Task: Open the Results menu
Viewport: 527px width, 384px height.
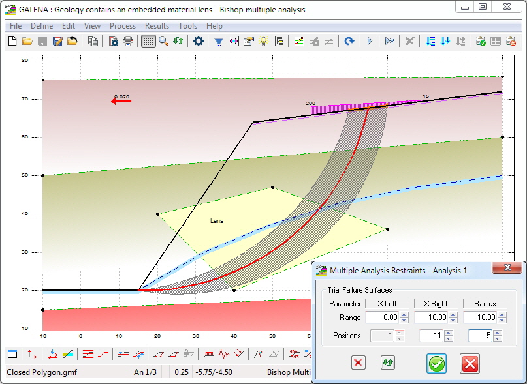Action: coord(157,26)
